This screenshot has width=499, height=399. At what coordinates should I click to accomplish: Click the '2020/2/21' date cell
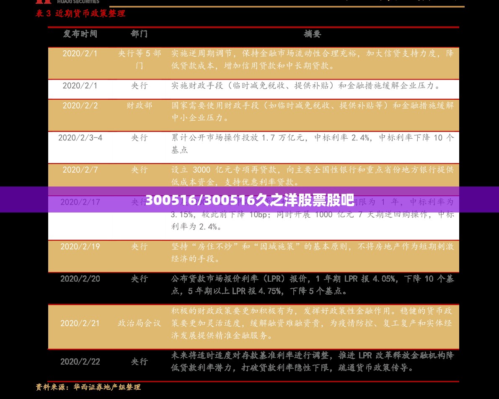coord(80,324)
